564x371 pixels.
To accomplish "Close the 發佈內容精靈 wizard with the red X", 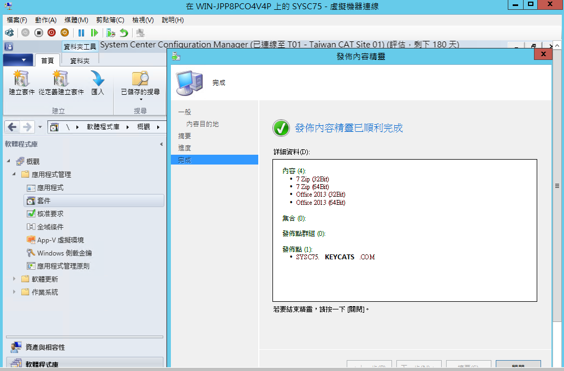I will [543, 54].
